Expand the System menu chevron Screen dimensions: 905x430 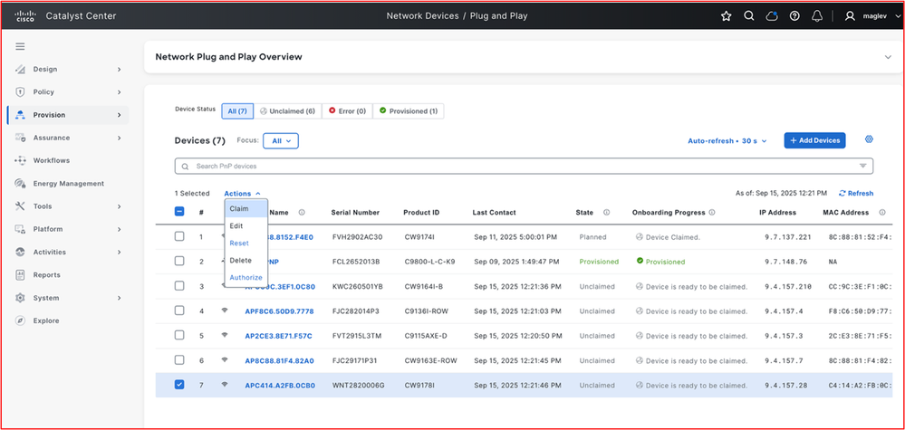click(x=120, y=298)
